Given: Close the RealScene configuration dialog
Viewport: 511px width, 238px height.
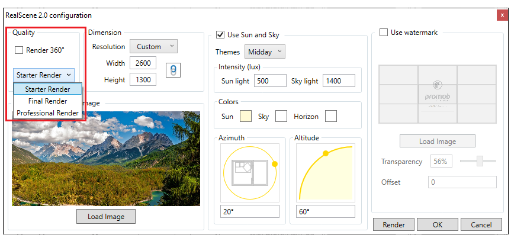Looking at the screenshot, I should pos(502,15).
